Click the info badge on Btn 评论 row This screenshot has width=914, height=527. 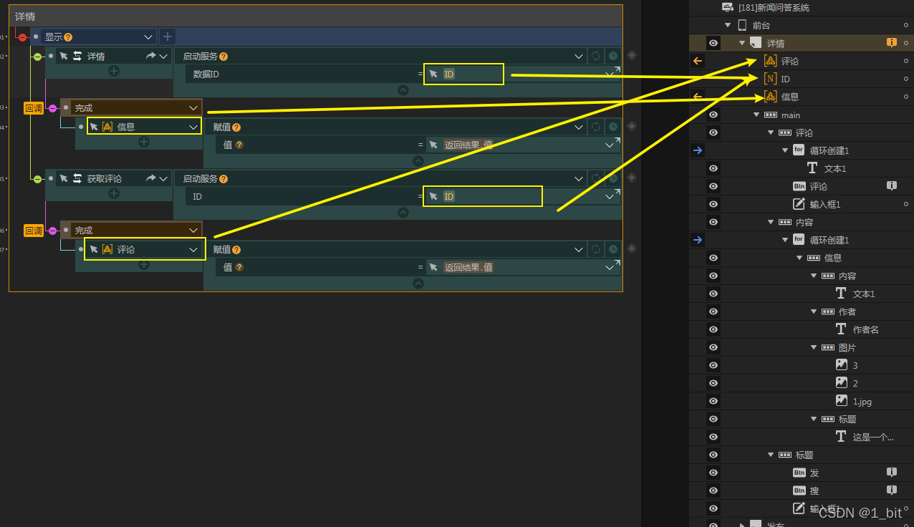tap(892, 185)
